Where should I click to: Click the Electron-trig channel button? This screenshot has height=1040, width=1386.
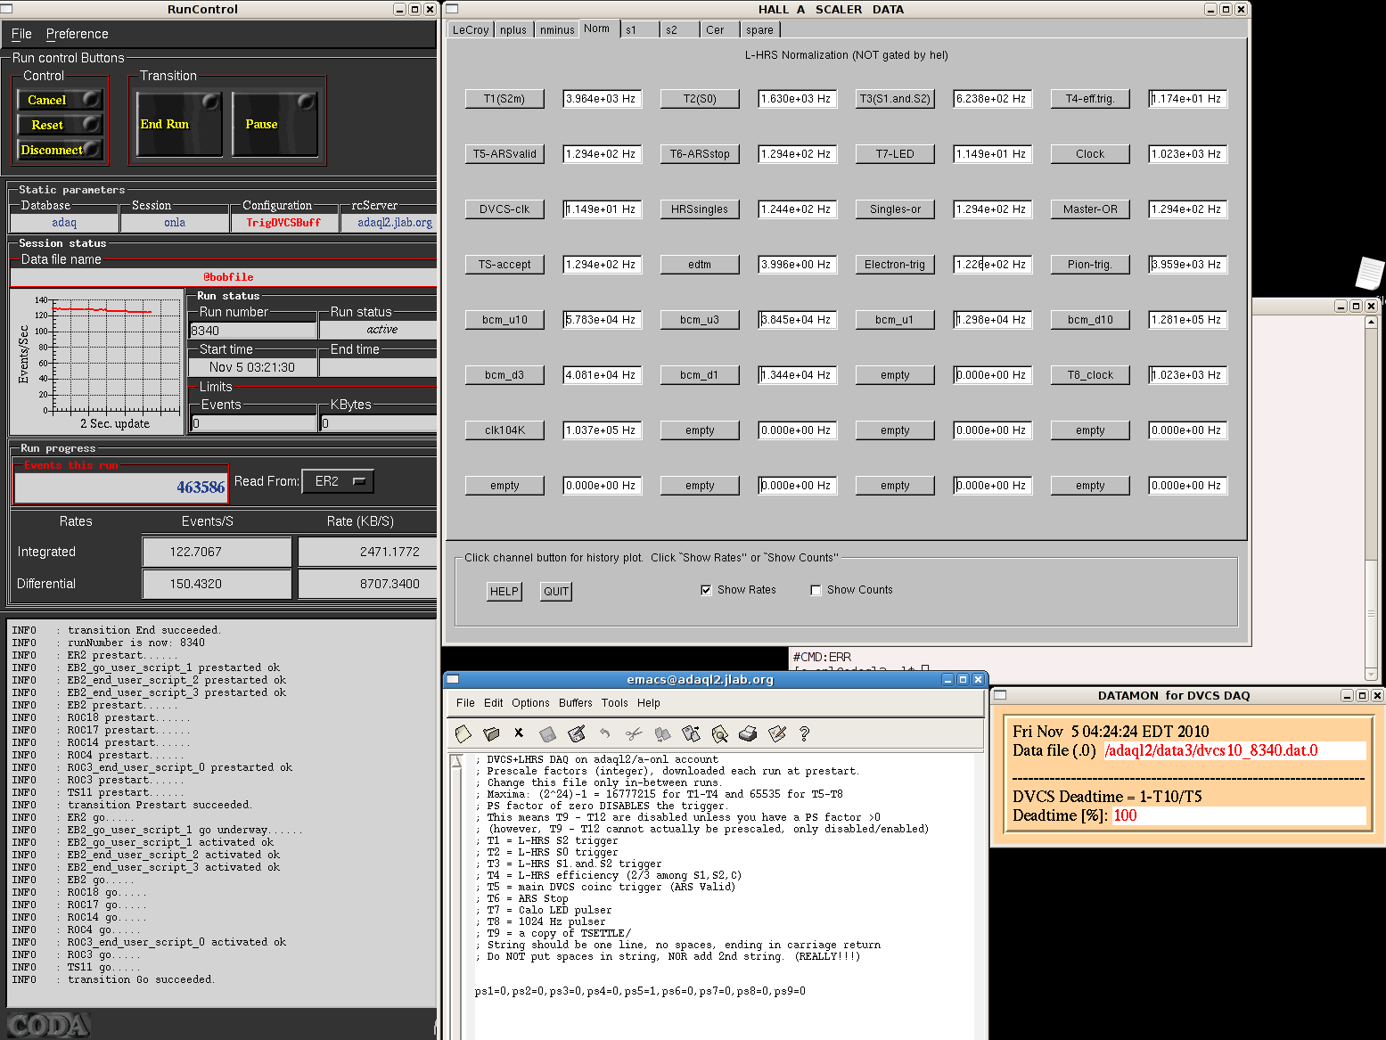tap(895, 265)
